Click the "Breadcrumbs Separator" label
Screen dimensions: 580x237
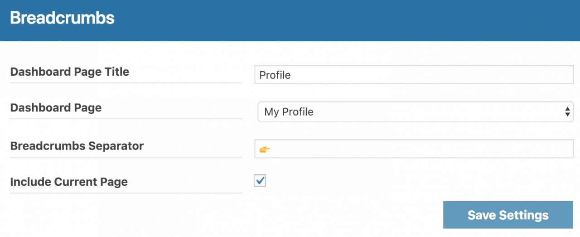point(77,146)
